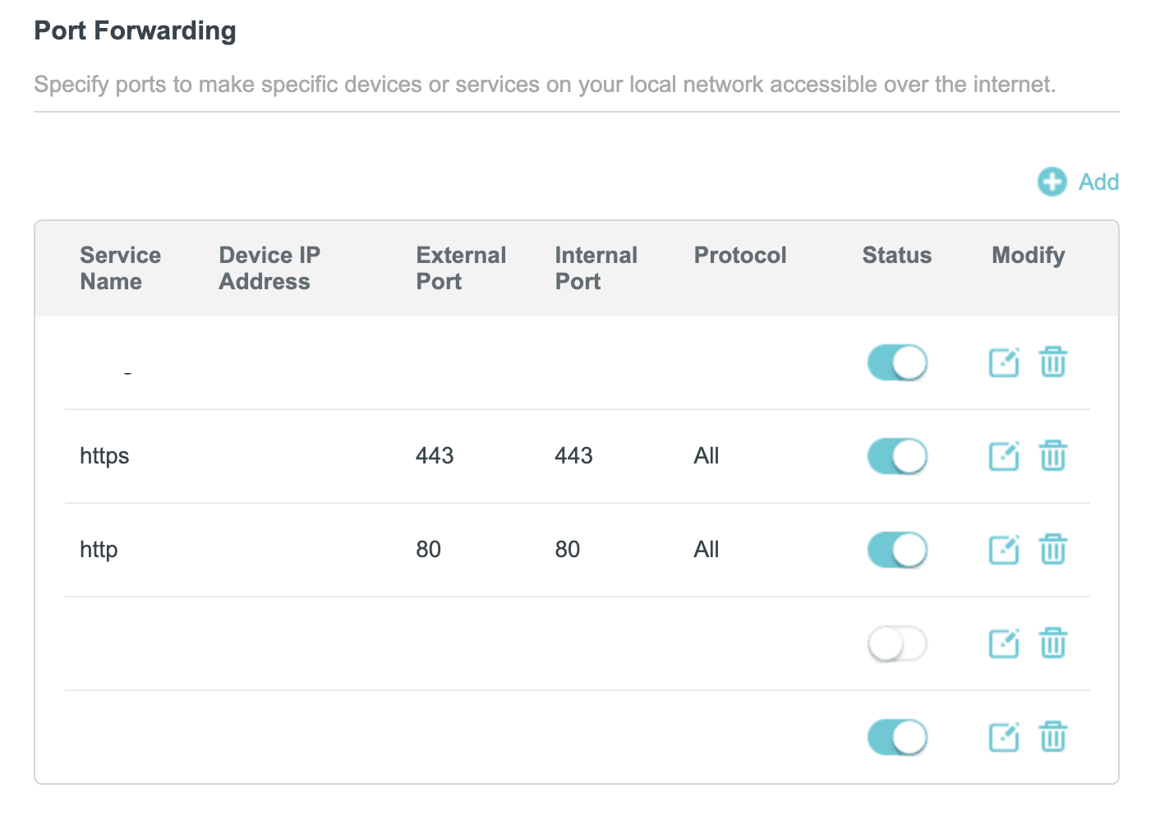This screenshot has height=830, width=1160.
Task: Click the Add link text
Action: (x=1098, y=182)
